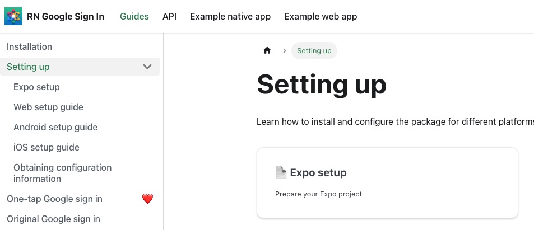The width and height of the screenshot is (534, 230).
Task: Click the 'Setting up' page heading
Action: tap(322, 85)
